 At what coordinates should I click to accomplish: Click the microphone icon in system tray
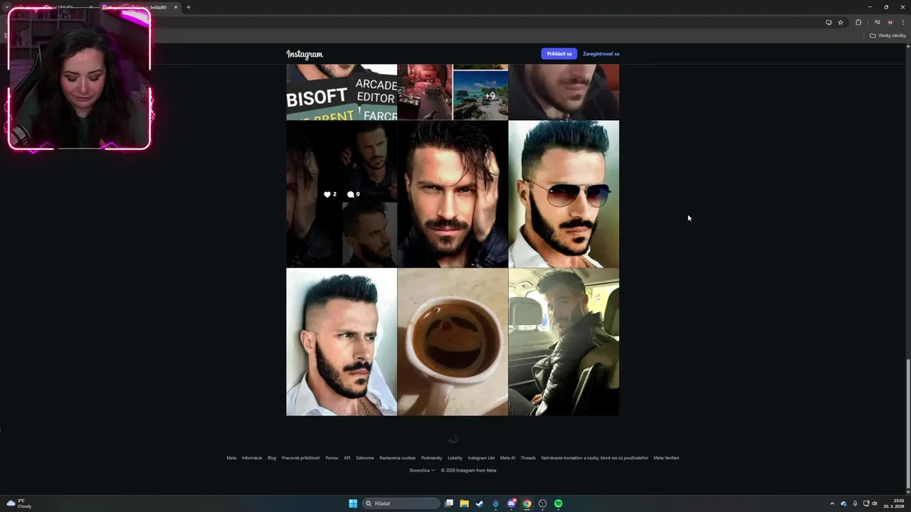[x=855, y=503]
